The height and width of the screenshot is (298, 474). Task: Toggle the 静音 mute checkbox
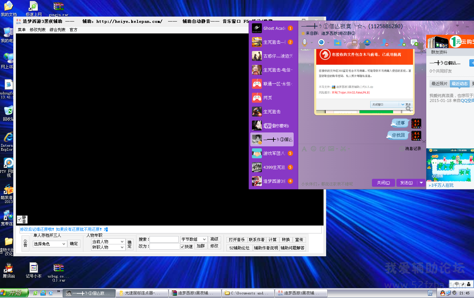20,219
